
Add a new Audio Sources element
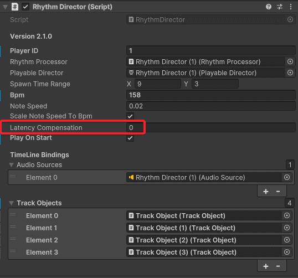(x=266, y=192)
